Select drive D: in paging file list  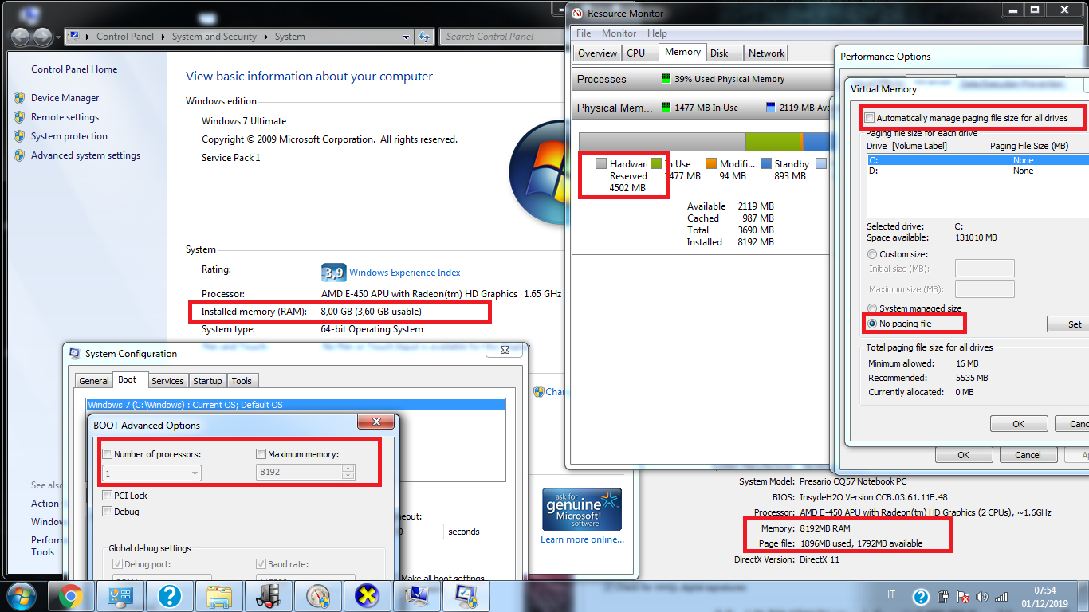(977, 171)
